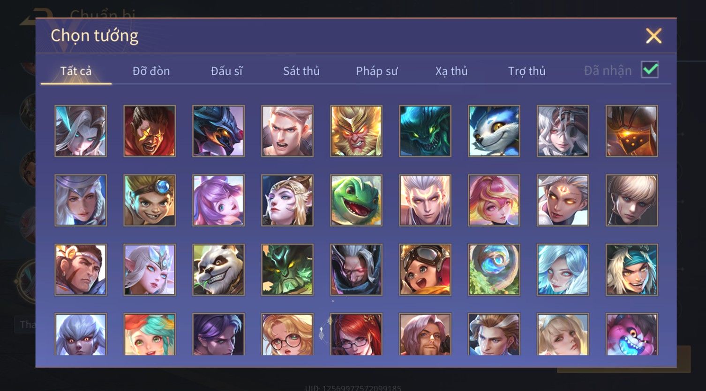Select the green chameleon hero portrait

(356, 200)
